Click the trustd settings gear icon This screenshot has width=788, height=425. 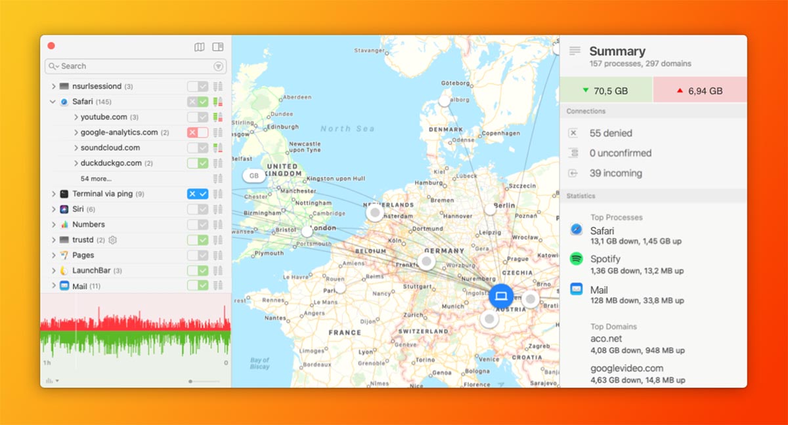tap(112, 240)
